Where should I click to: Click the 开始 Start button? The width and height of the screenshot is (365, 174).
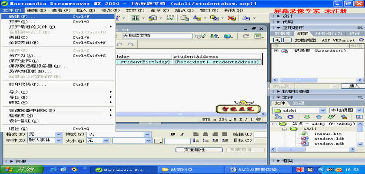coord(22,169)
